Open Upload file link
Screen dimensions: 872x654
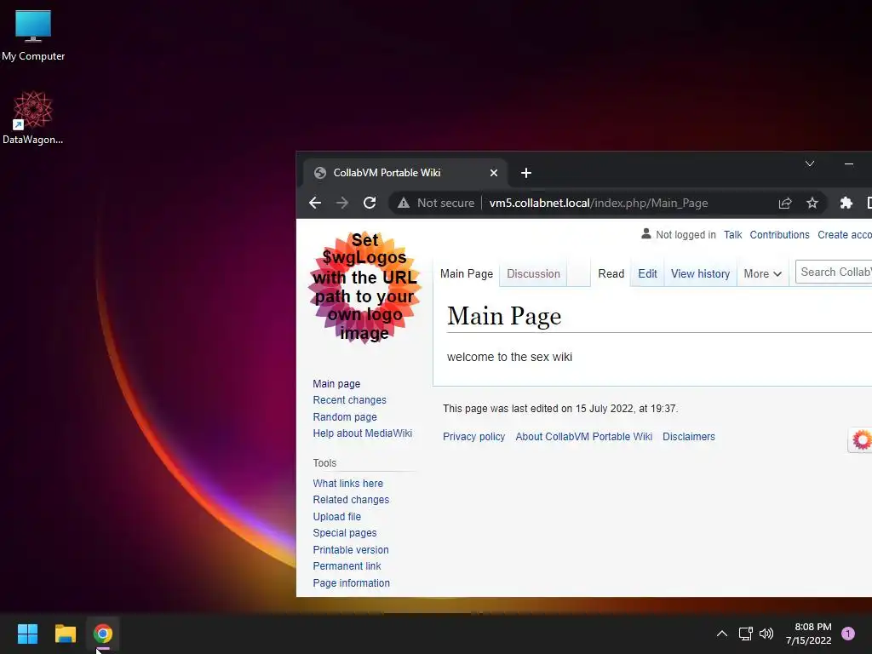coord(336,516)
